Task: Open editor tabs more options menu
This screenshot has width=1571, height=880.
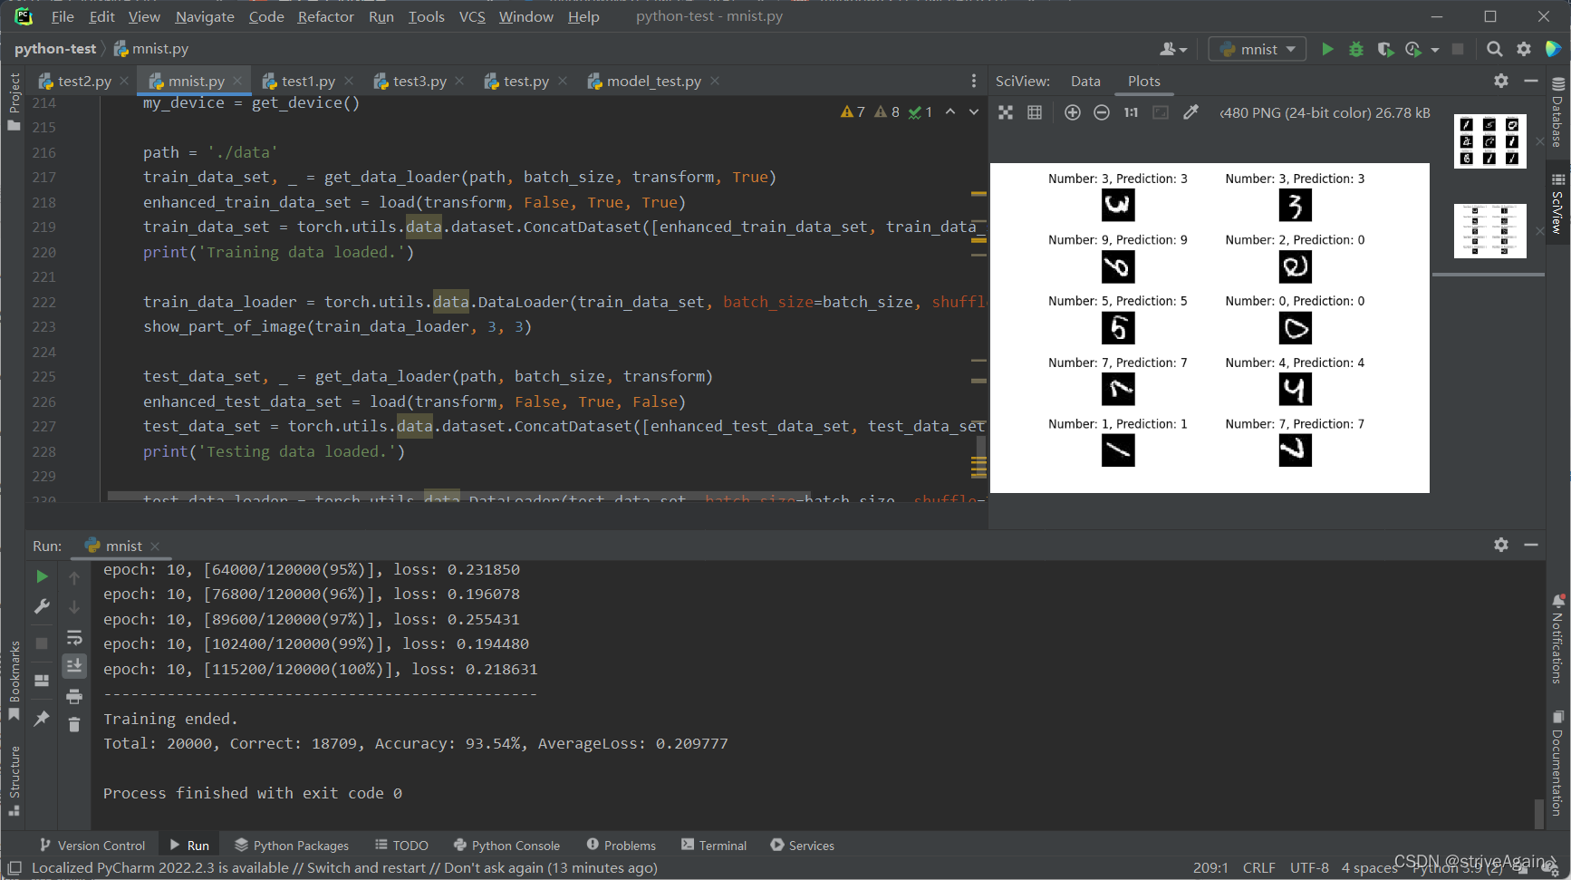Action: (x=974, y=81)
